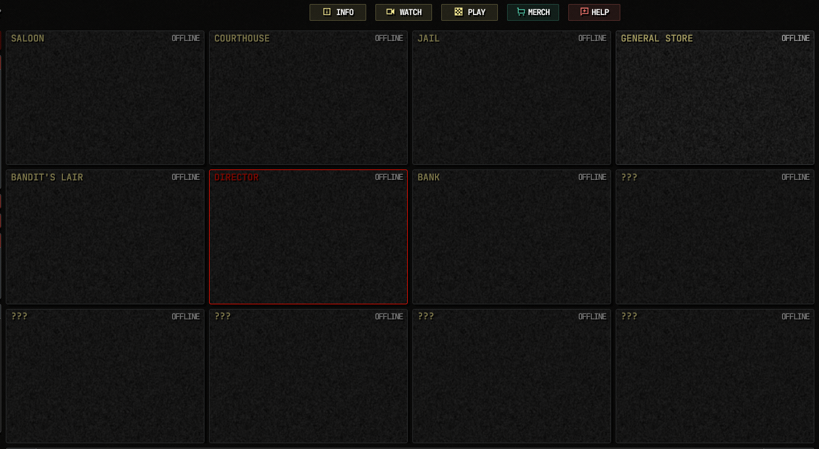Image resolution: width=819 pixels, height=449 pixels.
Task: Click OFFLINE status on the DIRECTOR tile
Action: point(389,178)
